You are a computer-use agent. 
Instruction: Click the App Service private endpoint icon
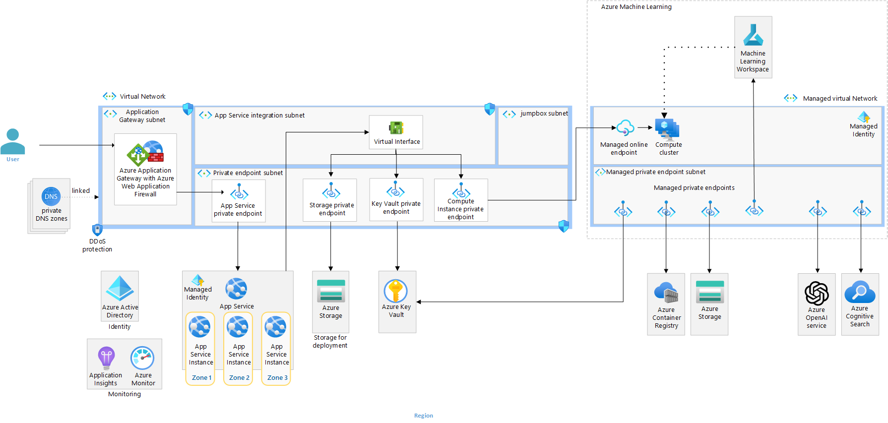pyautogui.click(x=239, y=192)
